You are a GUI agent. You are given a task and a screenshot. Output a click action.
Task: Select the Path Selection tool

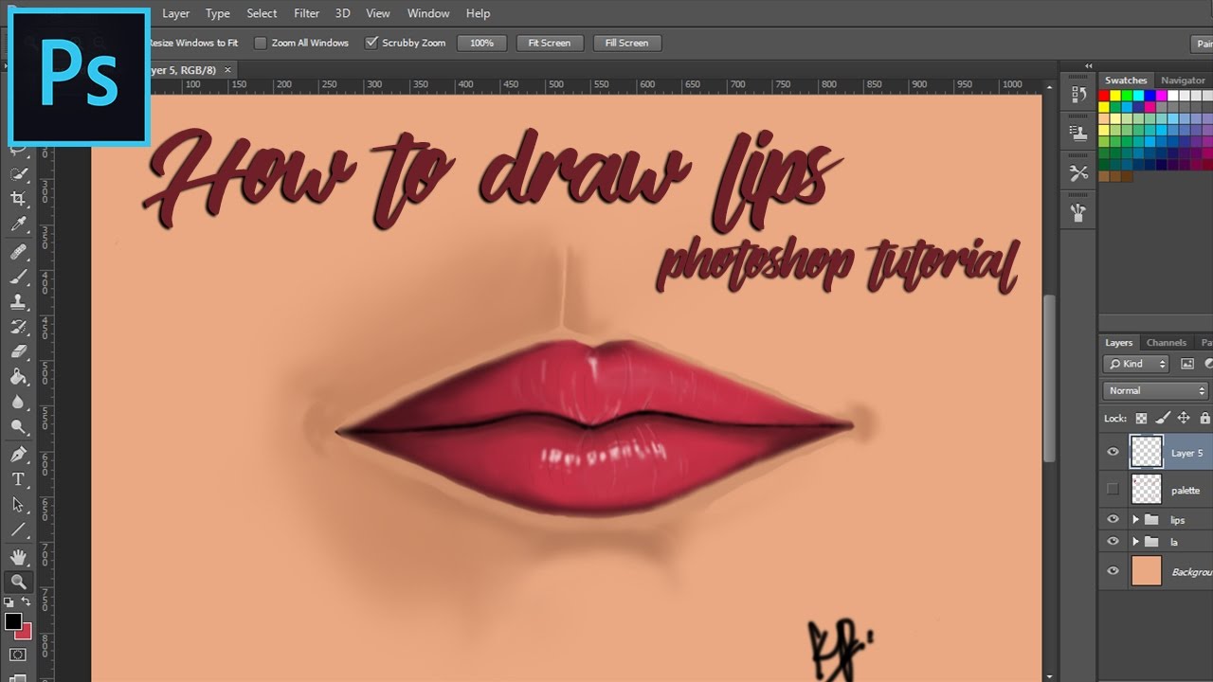[18, 505]
